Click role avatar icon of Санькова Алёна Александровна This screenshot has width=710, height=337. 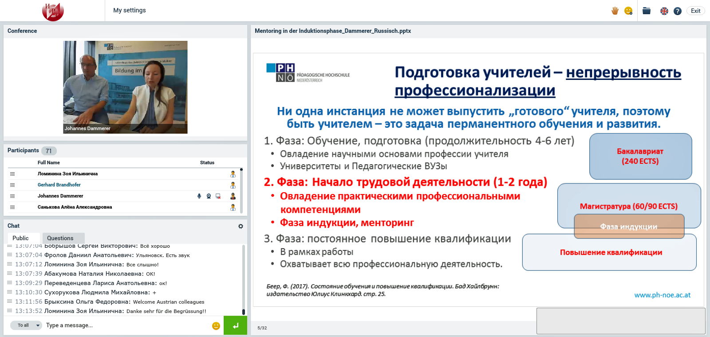click(233, 207)
